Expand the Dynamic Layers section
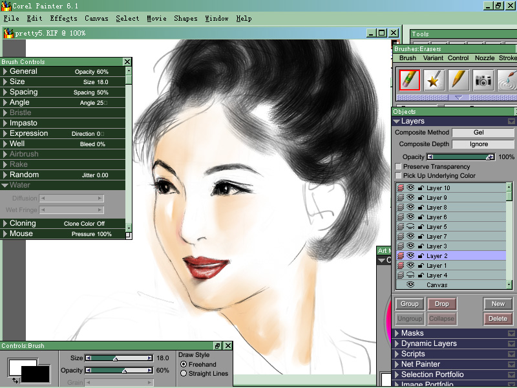 tap(397, 343)
